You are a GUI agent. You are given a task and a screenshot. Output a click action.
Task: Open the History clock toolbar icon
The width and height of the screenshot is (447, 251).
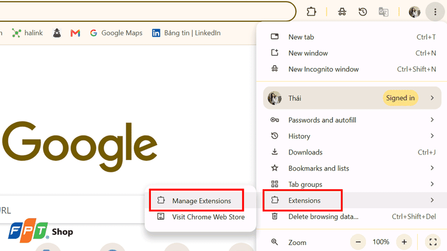363,12
